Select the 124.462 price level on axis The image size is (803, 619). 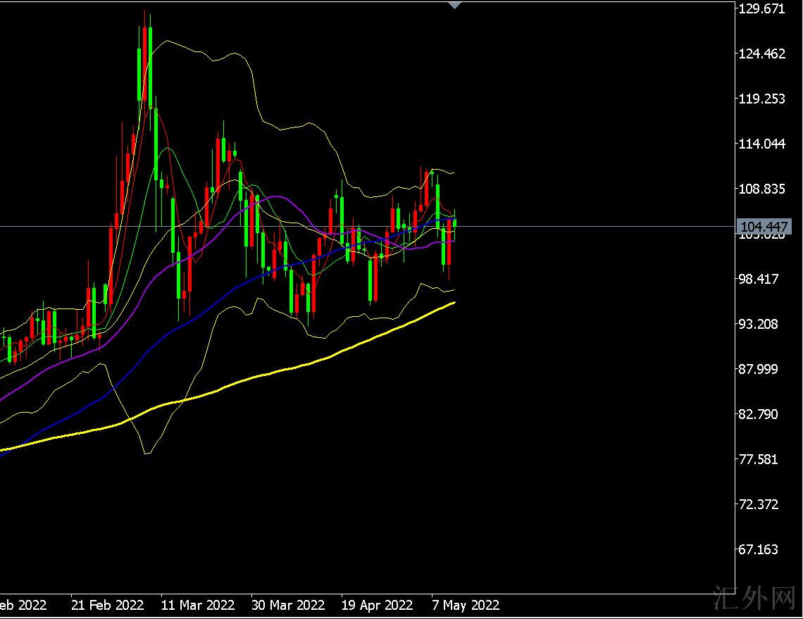pyautogui.click(x=762, y=54)
